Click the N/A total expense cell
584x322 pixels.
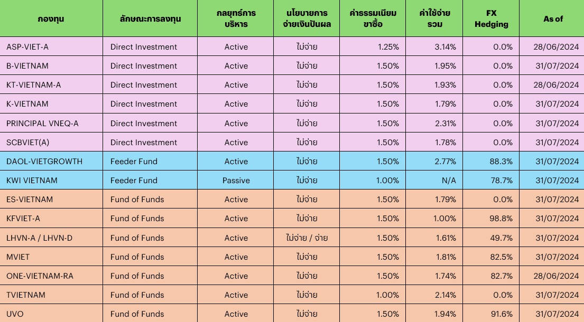point(449,181)
